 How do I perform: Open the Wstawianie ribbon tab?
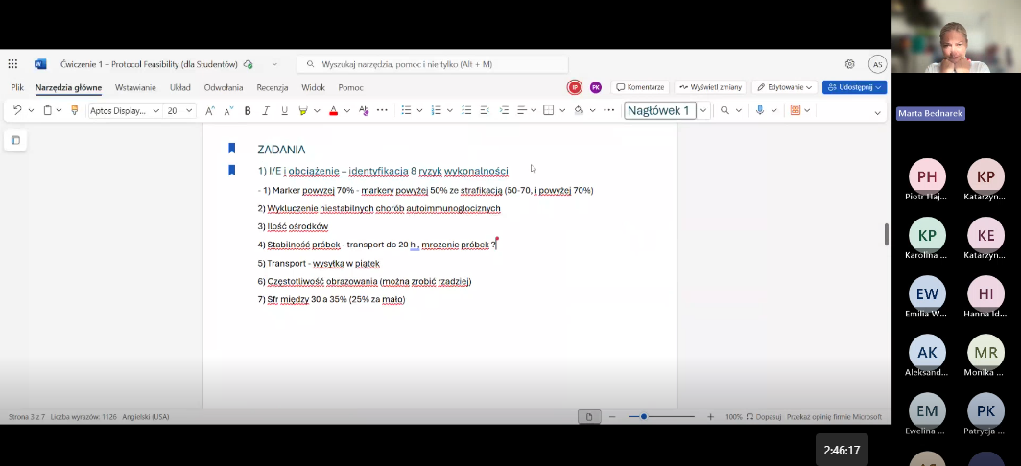[x=135, y=87]
